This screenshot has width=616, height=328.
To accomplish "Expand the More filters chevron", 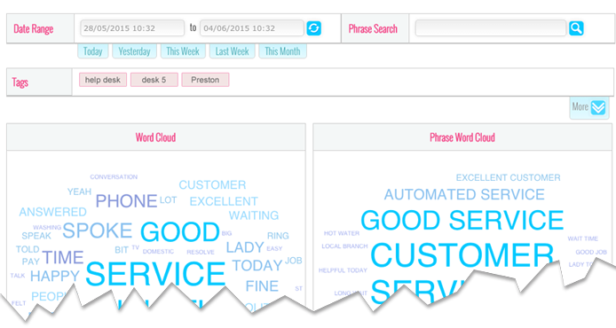I will pyautogui.click(x=598, y=107).
